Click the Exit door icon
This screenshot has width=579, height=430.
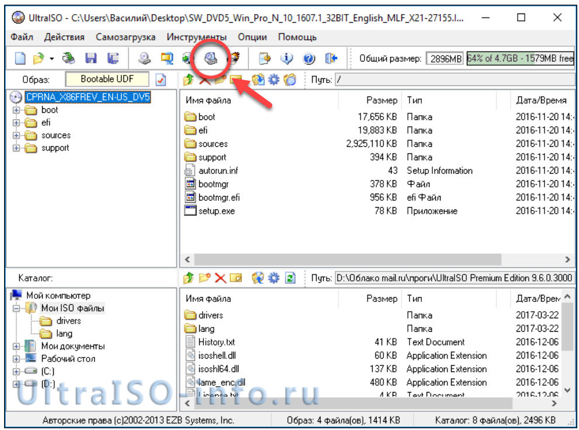(x=331, y=59)
